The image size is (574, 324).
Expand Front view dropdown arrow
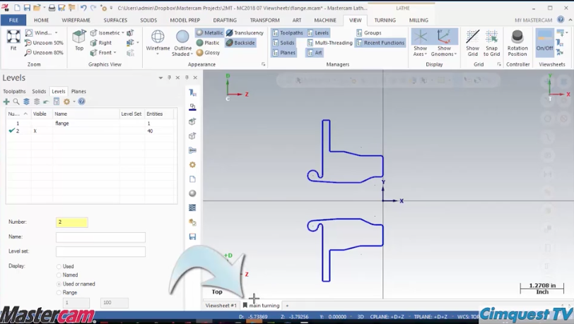pyautogui.click(x=115, y=53)
